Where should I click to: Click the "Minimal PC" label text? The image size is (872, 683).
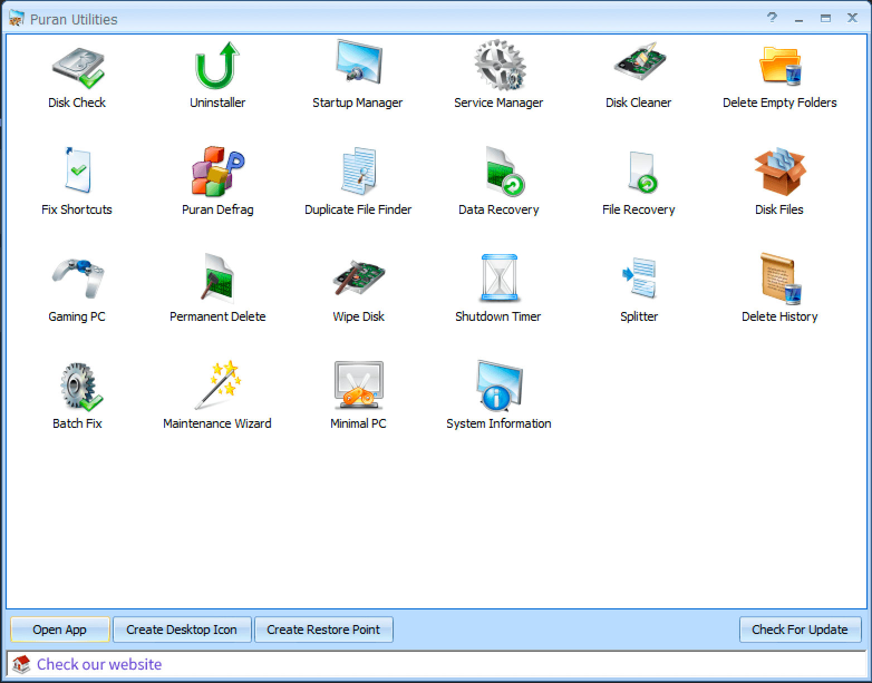359,423
